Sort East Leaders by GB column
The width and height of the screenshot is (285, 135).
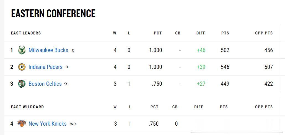coord(178,33)
